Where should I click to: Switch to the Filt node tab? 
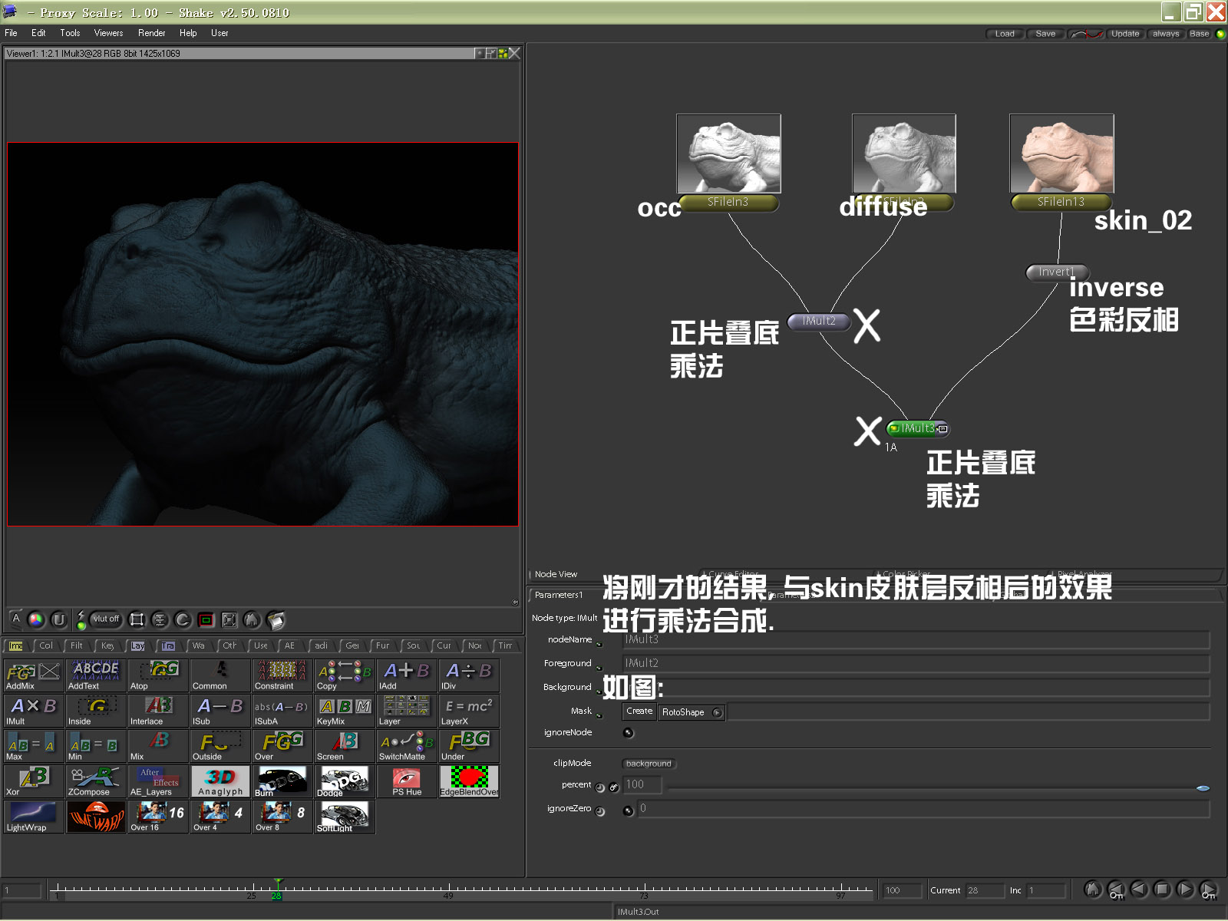point(77,645)
